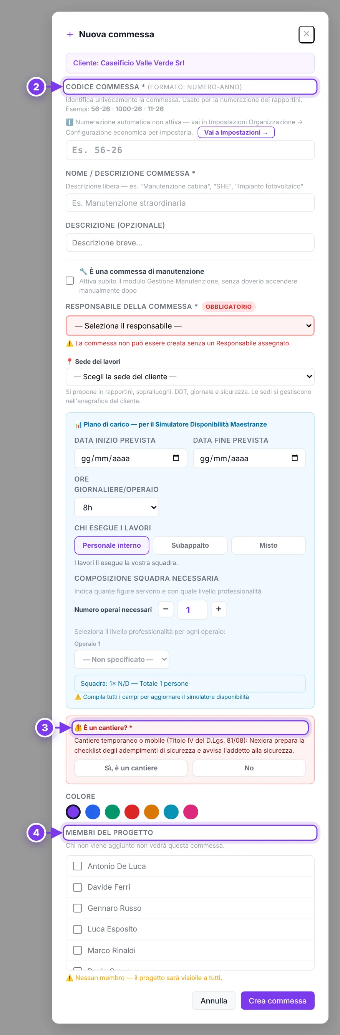Open the ore giornaliere 8h dropdown
The width and height of the screenshot is (340, 1035).
[116, 507]
